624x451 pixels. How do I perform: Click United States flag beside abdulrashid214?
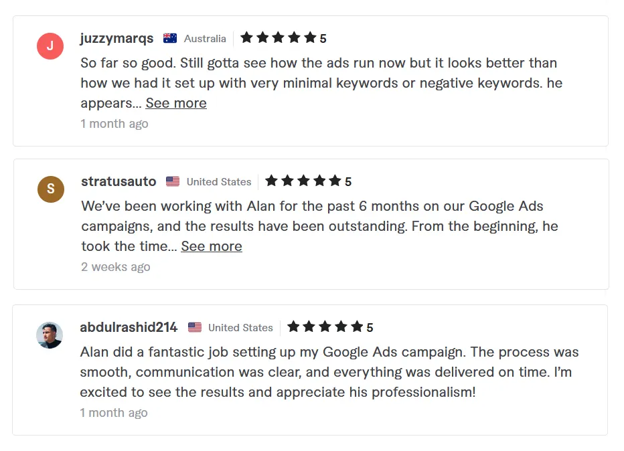coord(195,328)
